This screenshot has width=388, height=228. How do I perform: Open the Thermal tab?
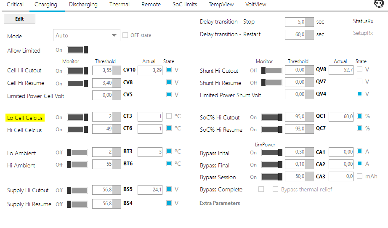click(120, 5)
